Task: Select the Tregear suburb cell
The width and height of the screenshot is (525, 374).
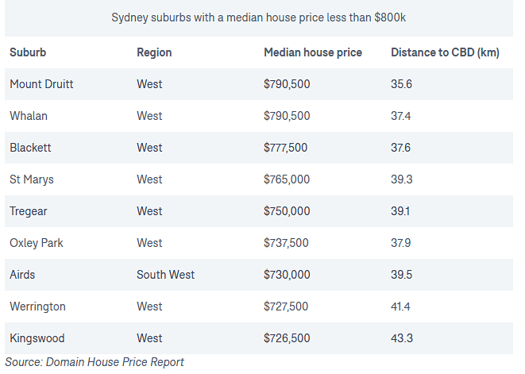Action: click(x=30, y=211)
